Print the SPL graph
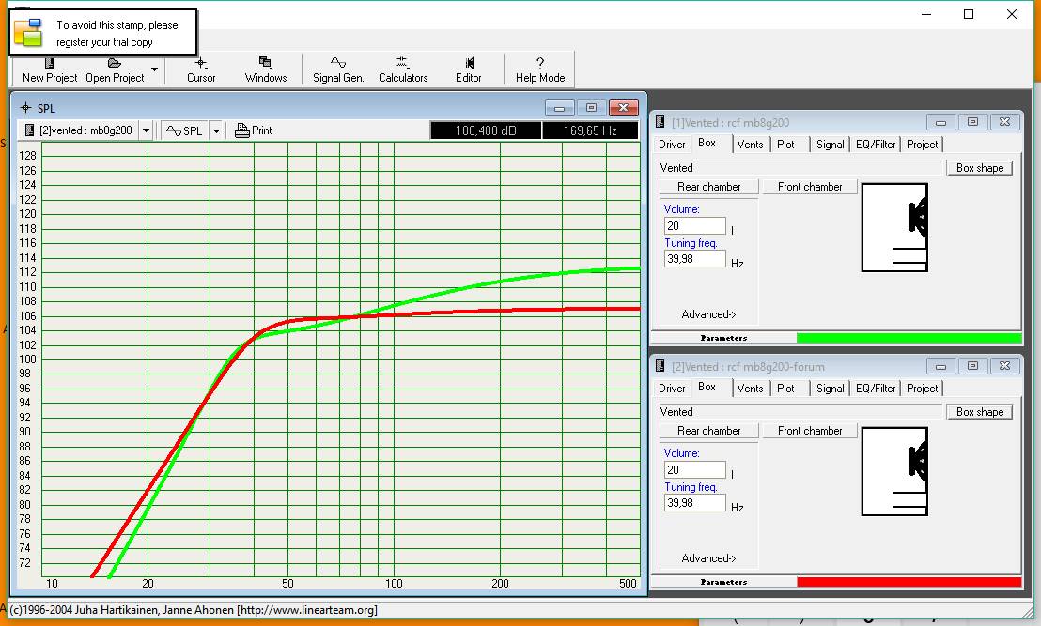Viewport: 1041px width, 626px height. coord(253,130)
